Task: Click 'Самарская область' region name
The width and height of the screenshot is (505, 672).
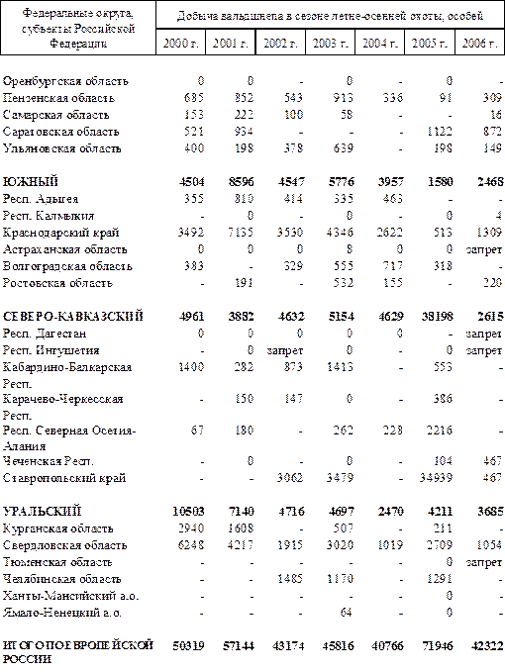Action: [55, 115]
